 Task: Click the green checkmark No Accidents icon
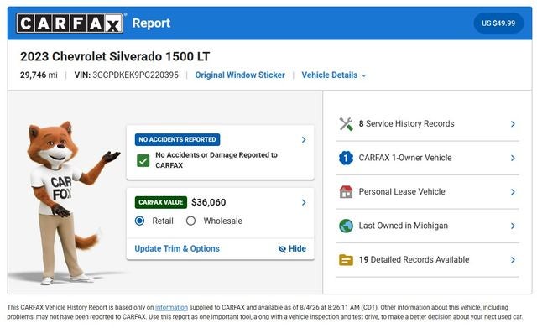143,160
